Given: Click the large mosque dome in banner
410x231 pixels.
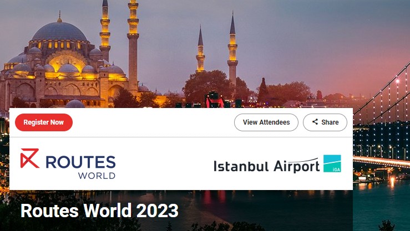Looking at the screenshot, I should pos(59,32).
